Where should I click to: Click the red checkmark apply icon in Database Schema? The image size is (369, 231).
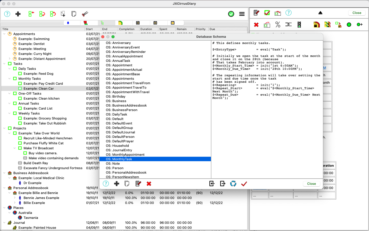click(x=244, y=184)
